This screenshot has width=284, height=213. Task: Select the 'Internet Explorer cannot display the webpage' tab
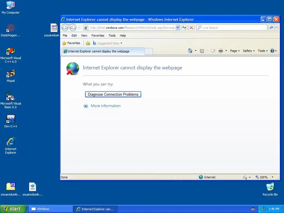click(103, 51)
